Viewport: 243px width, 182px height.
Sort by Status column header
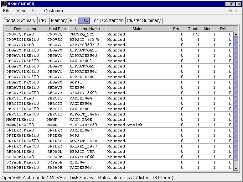(x=138, y=29)
